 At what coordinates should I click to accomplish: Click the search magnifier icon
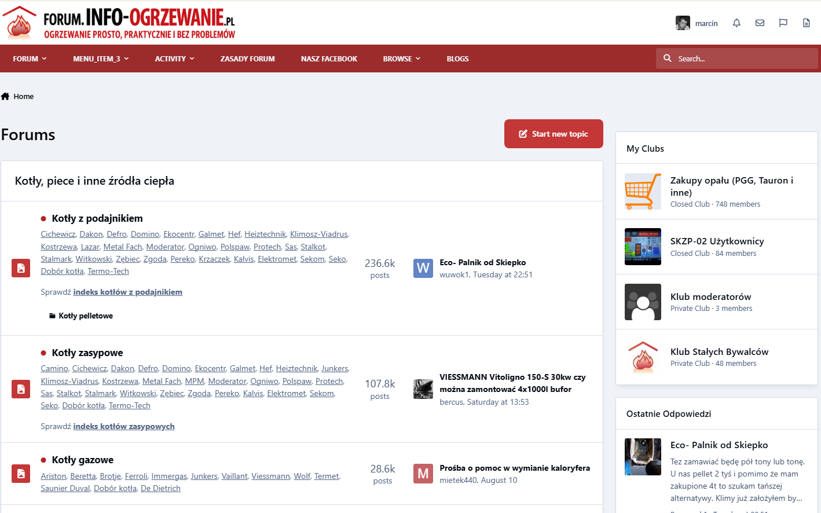(x=668, y=58)
